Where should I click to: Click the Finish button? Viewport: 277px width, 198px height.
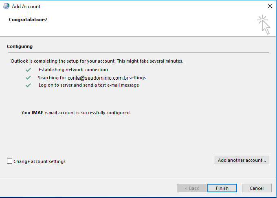pyautogui.click(x=222, y=188)
